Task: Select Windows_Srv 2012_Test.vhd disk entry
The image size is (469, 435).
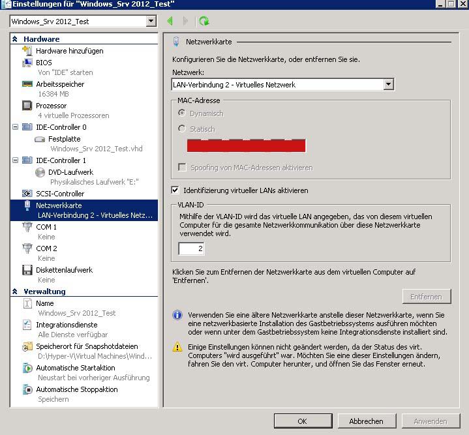Action: pos(97,149)
